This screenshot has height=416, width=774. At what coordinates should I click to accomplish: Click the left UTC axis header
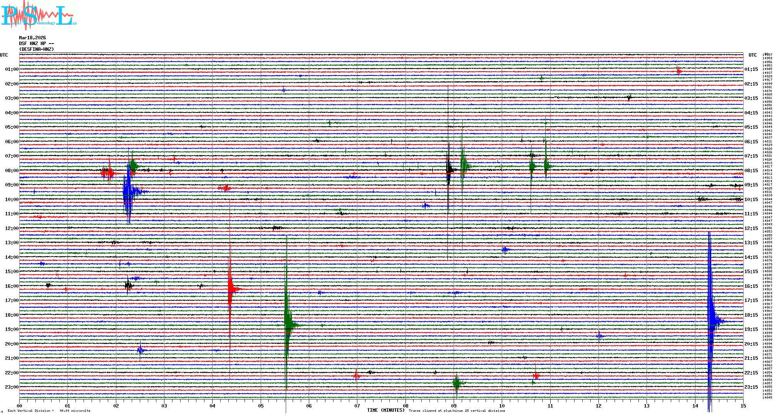pyautogui.click(x=4, y=55)
